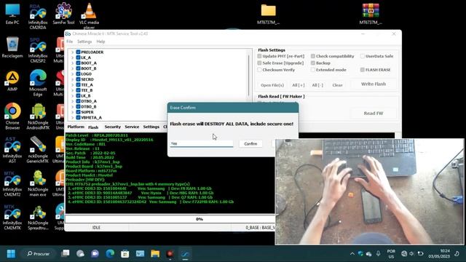Launch SamFw Tool shortcut
This screenshot has height=262, width=466.
[63, 14]
